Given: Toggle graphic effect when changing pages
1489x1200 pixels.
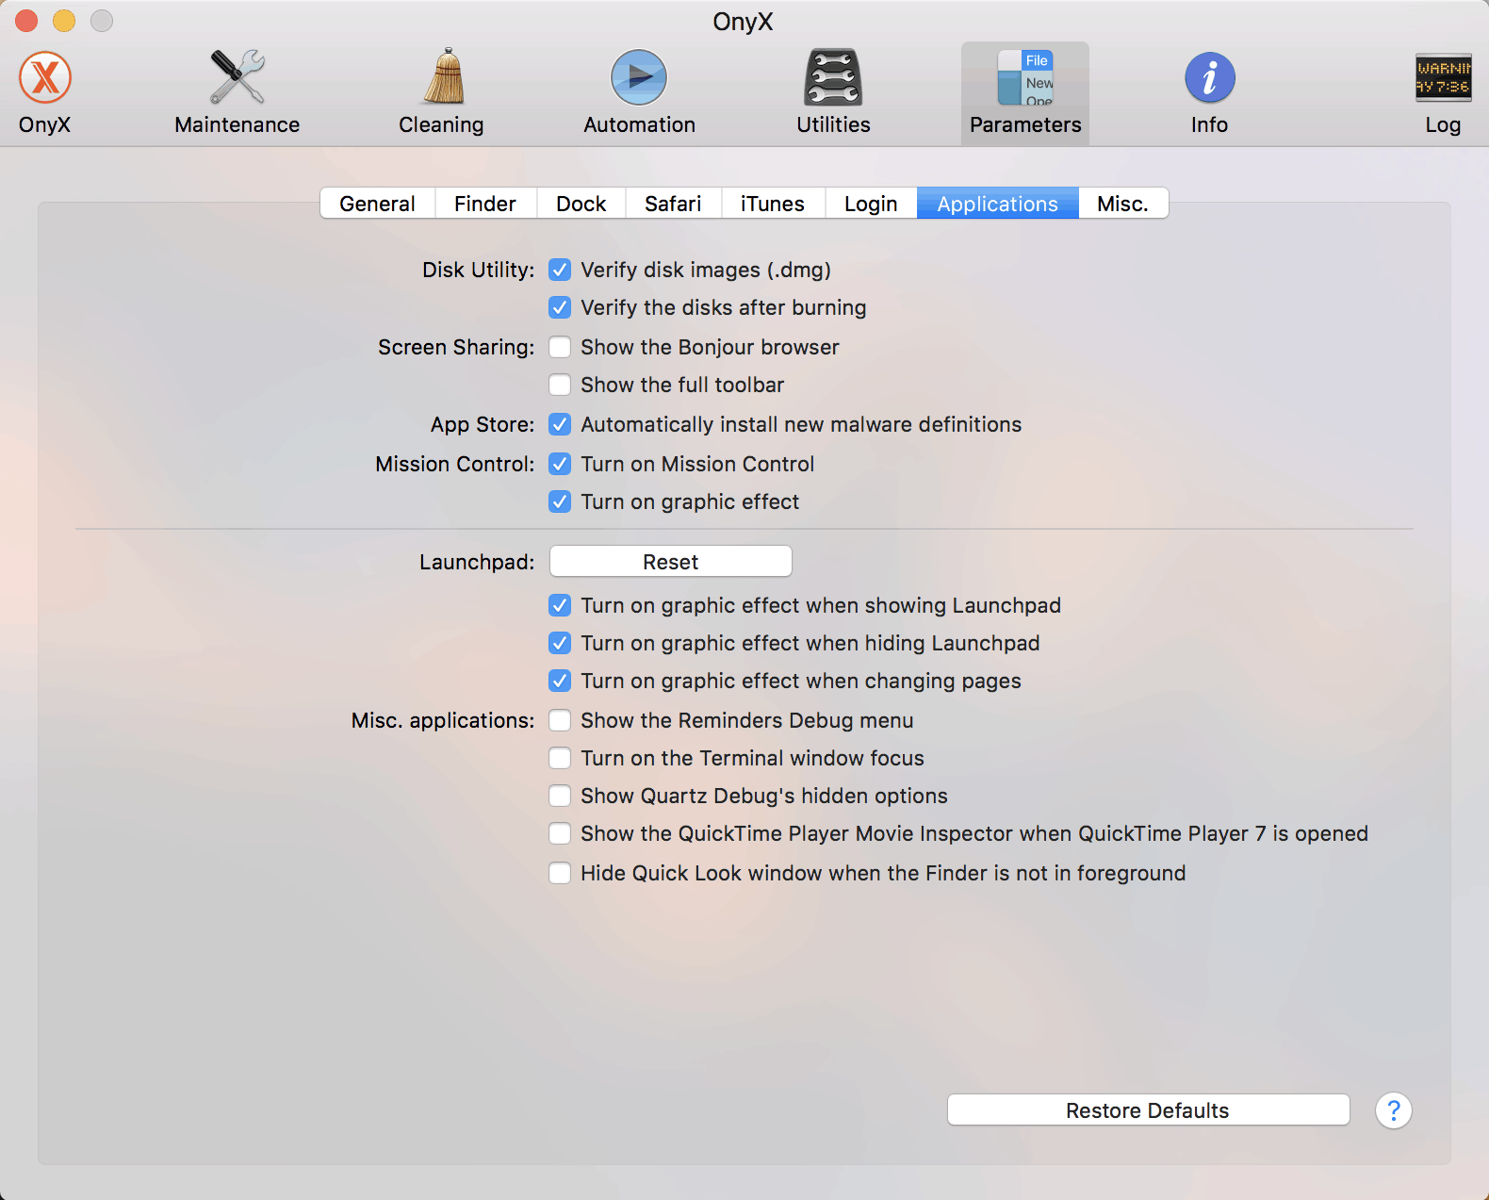Looking at the screenshot, I should tap(560, 682).
